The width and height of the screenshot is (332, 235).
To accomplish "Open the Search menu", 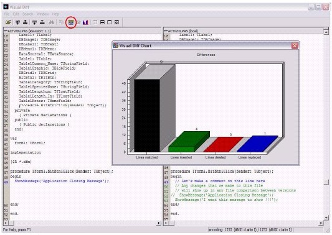I will [x=28, y=14].
